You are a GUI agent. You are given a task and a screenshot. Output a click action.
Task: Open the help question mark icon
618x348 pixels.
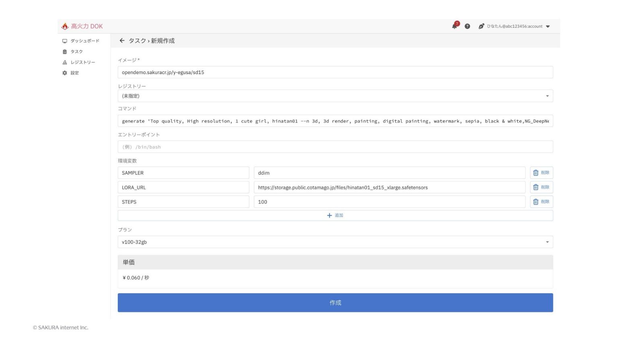pyautogui.click(x=467, y=26)
